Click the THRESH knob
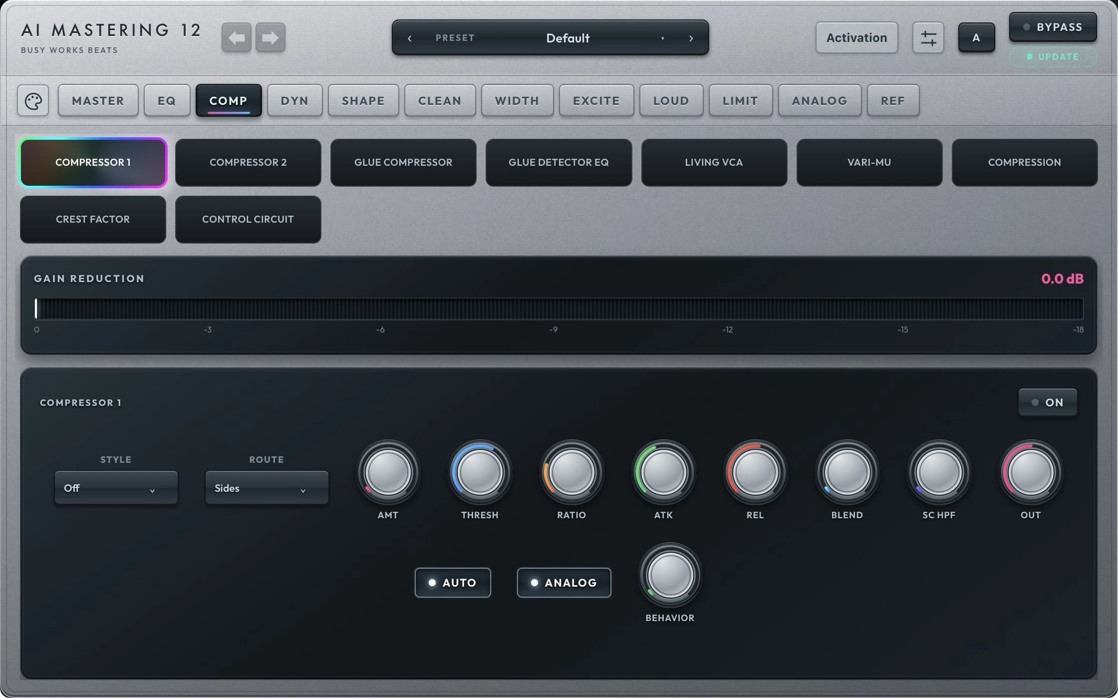Image resolution: width=1118 pixels, height=698 pixels. [480, 472]
